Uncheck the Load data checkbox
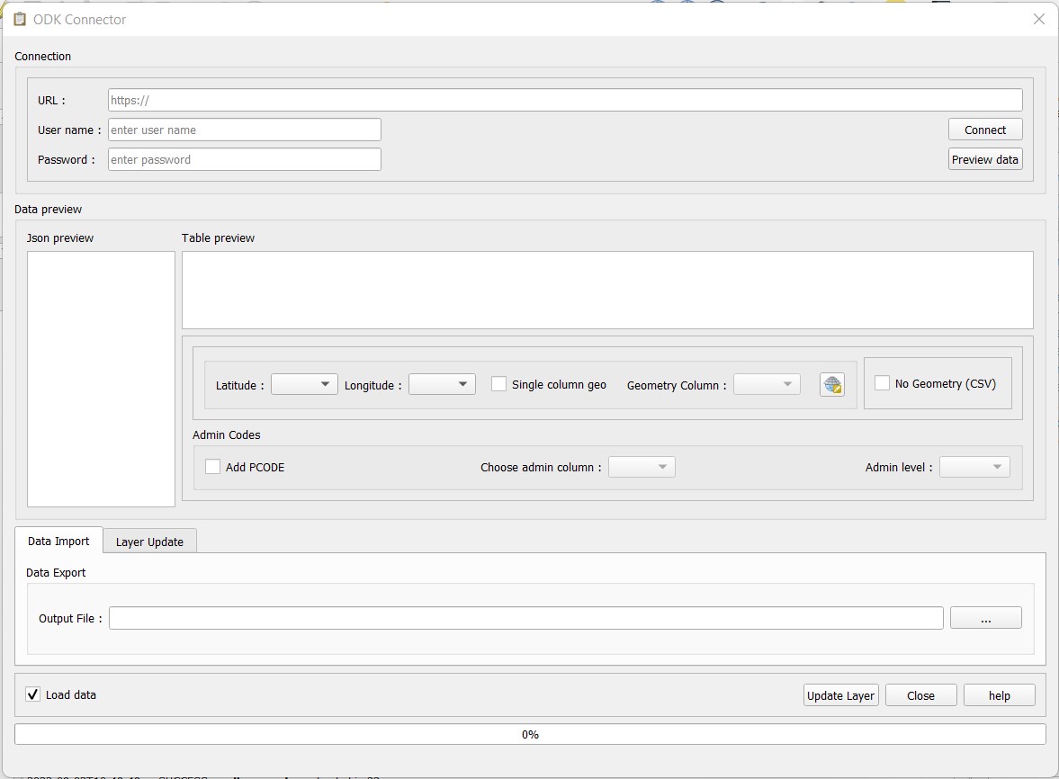The width and height of the screenshot is (1059, 779). point(32,694)
